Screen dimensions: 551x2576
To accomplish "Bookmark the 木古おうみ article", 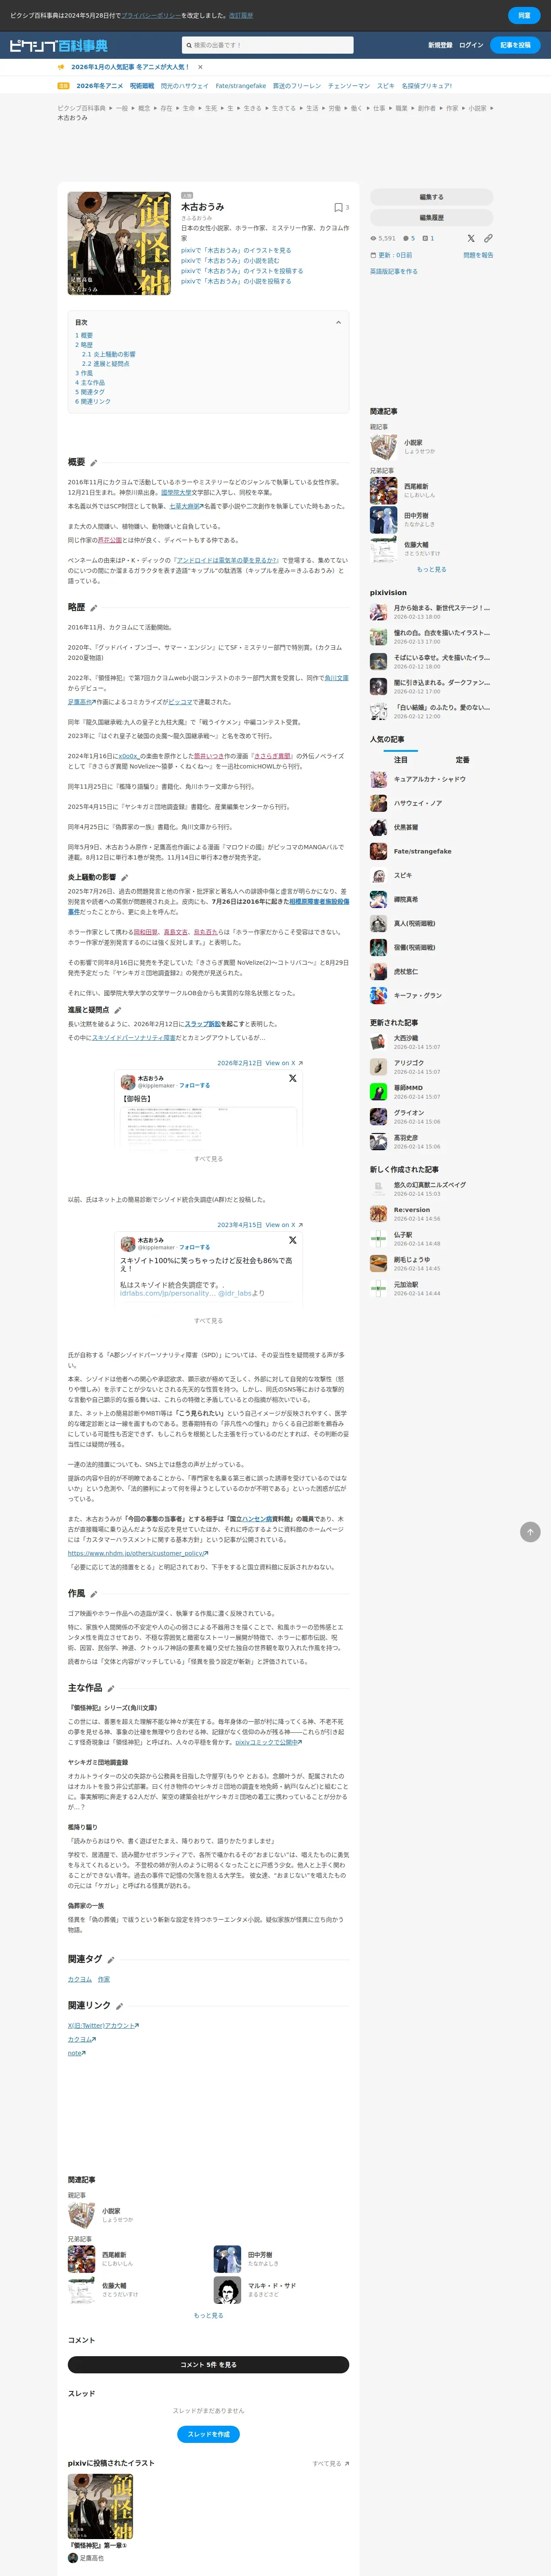I will [338, 207].
